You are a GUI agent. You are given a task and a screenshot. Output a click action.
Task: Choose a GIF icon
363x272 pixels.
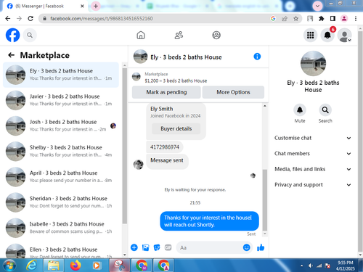coord(168,247)
